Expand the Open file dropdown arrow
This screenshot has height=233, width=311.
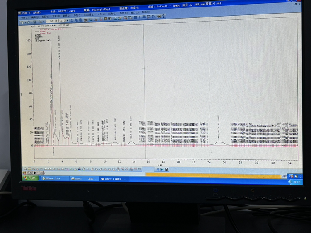click(31, 22)
